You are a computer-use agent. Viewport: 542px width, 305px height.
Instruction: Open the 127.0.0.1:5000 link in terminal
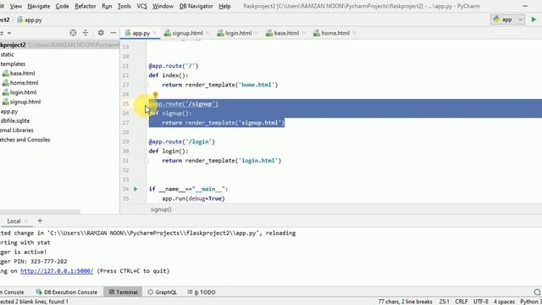(x=57, y=271)
